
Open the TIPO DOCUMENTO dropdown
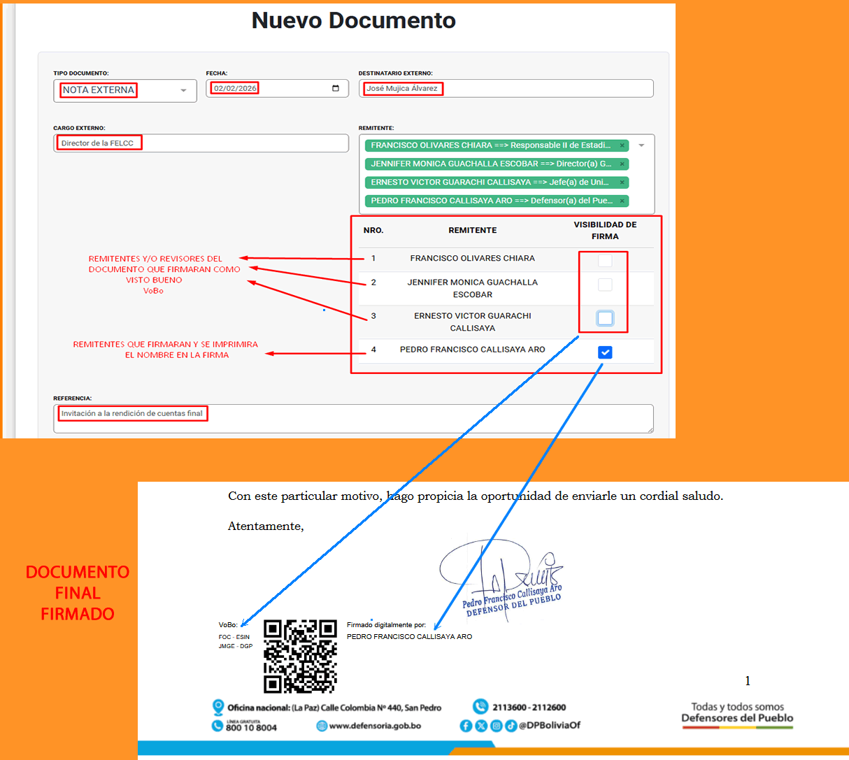point(124,90)
